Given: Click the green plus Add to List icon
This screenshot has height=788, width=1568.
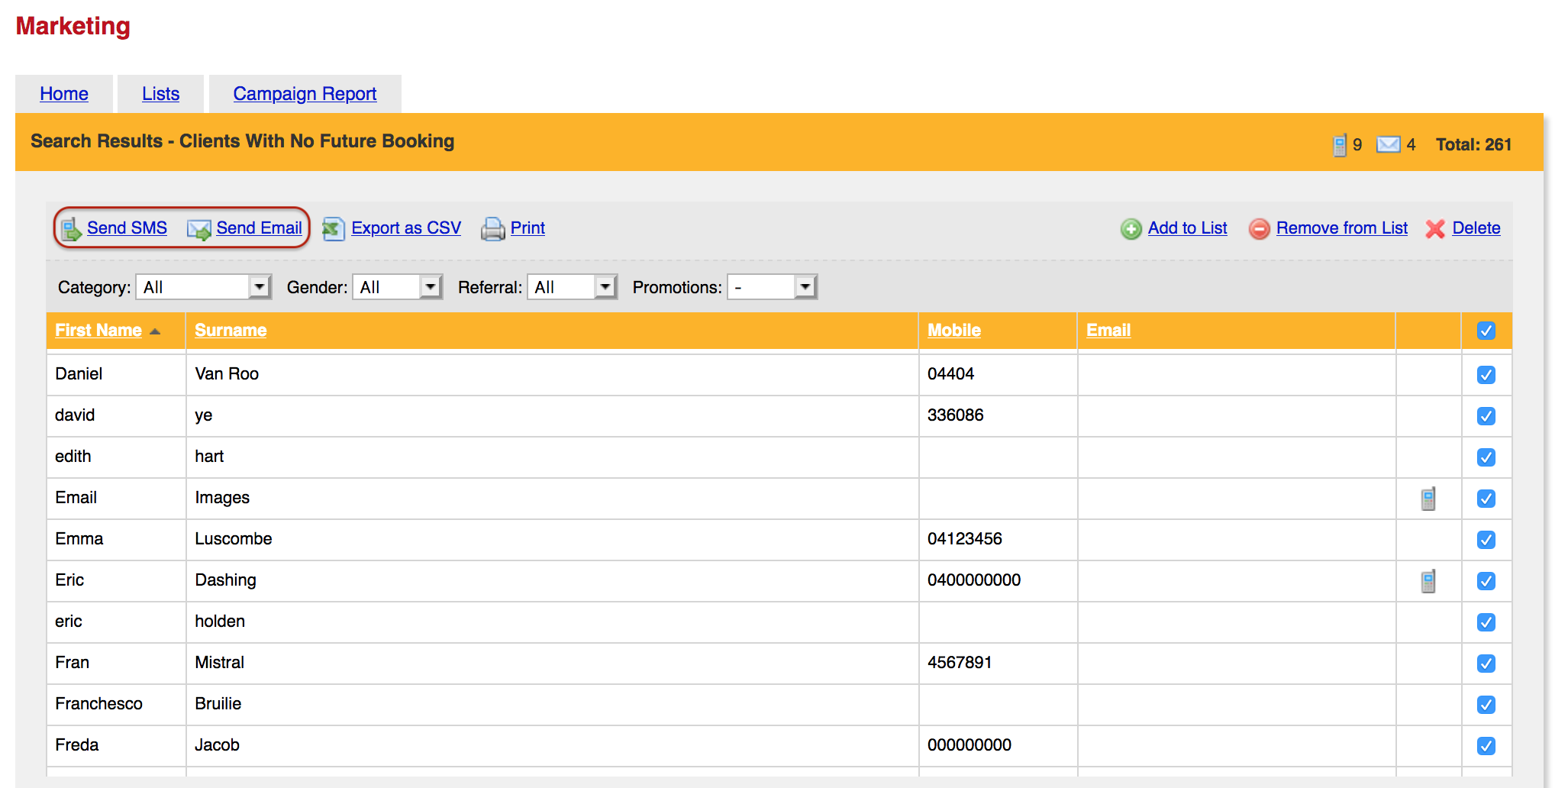Looking at the screenshot, I should pyautogui.click(x=1131, y=228).
